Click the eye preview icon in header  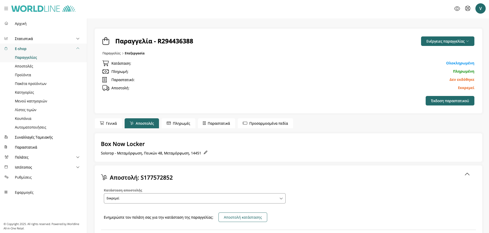(457, 8)
